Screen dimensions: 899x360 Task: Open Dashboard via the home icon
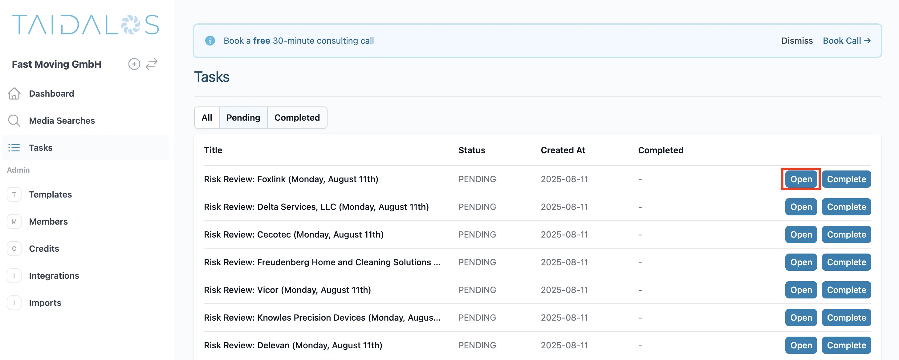pos(14,94)
